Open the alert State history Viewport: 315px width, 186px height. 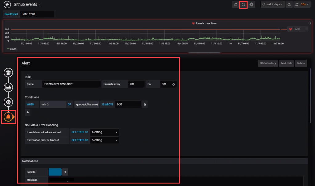click(268, 63)
